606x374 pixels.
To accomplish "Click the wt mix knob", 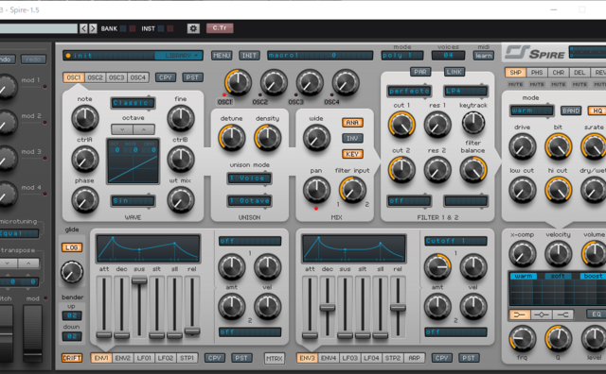I will click(x=181, y=199).
